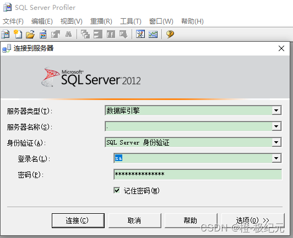Click the grayed binoculars Find icon
This screenshot has width=293, height=238.
68,34
